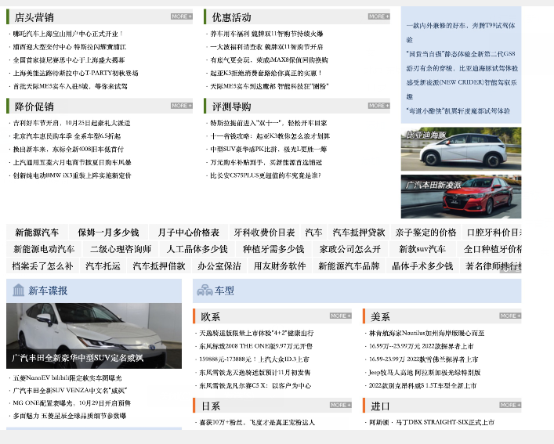Open the 广汽丰田全新SUV VENZA article
Image resolution: width=554 pixels, height=444 pixels.
pos(70,390)
